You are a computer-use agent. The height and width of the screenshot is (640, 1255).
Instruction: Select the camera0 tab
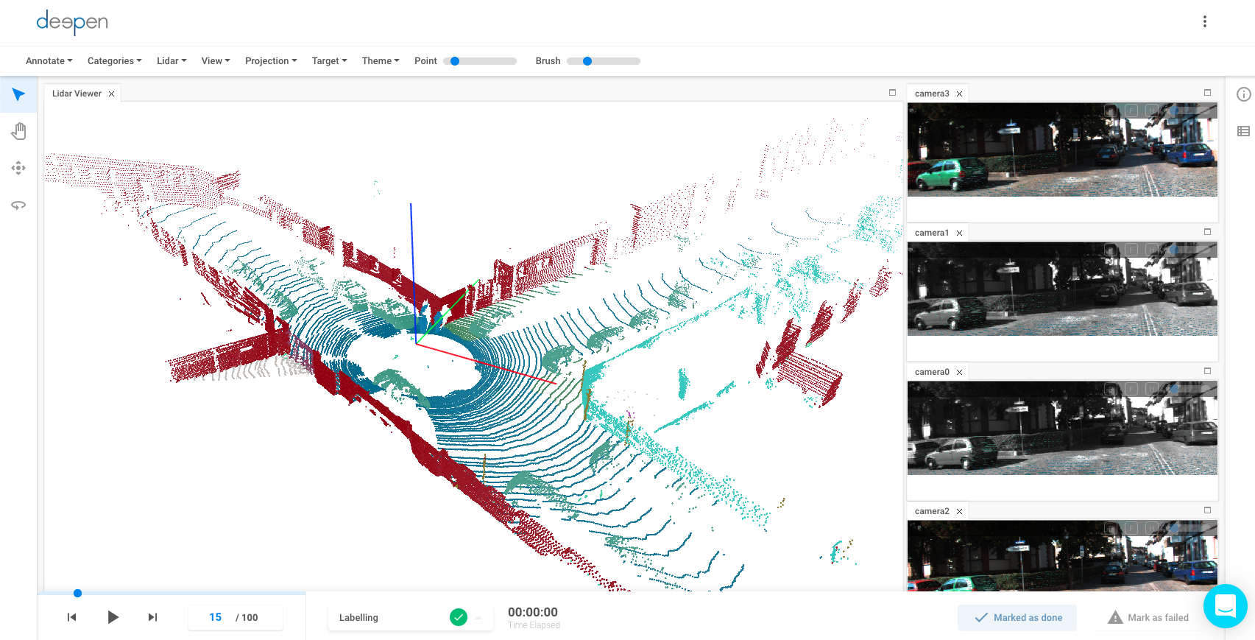[x=932, y=372]
